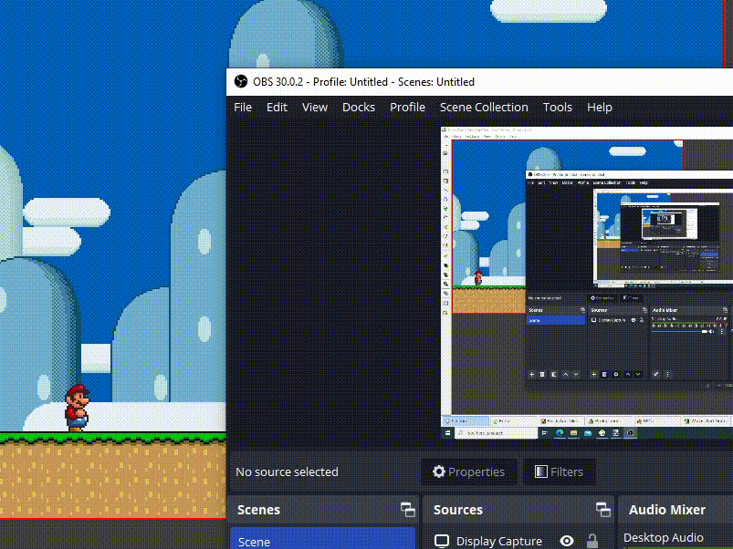Open the Edit menu in OBS

[277, 108]
